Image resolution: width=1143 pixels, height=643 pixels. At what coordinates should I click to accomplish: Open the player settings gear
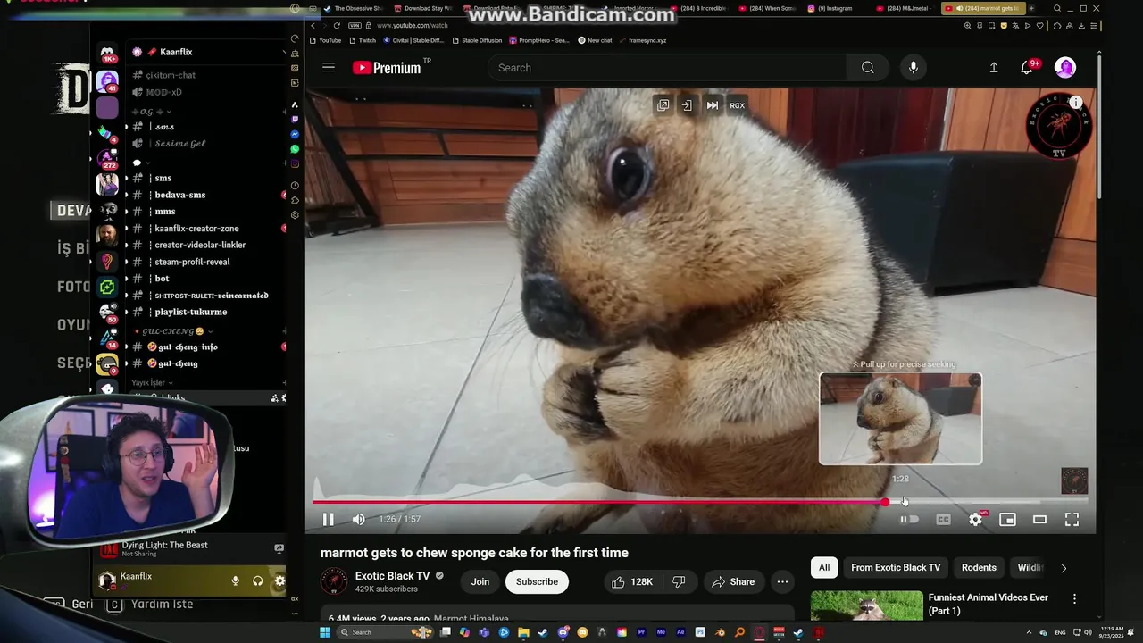pos(975,519)
